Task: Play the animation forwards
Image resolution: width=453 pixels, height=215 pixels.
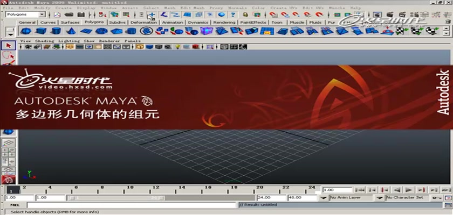Action: 409,190
